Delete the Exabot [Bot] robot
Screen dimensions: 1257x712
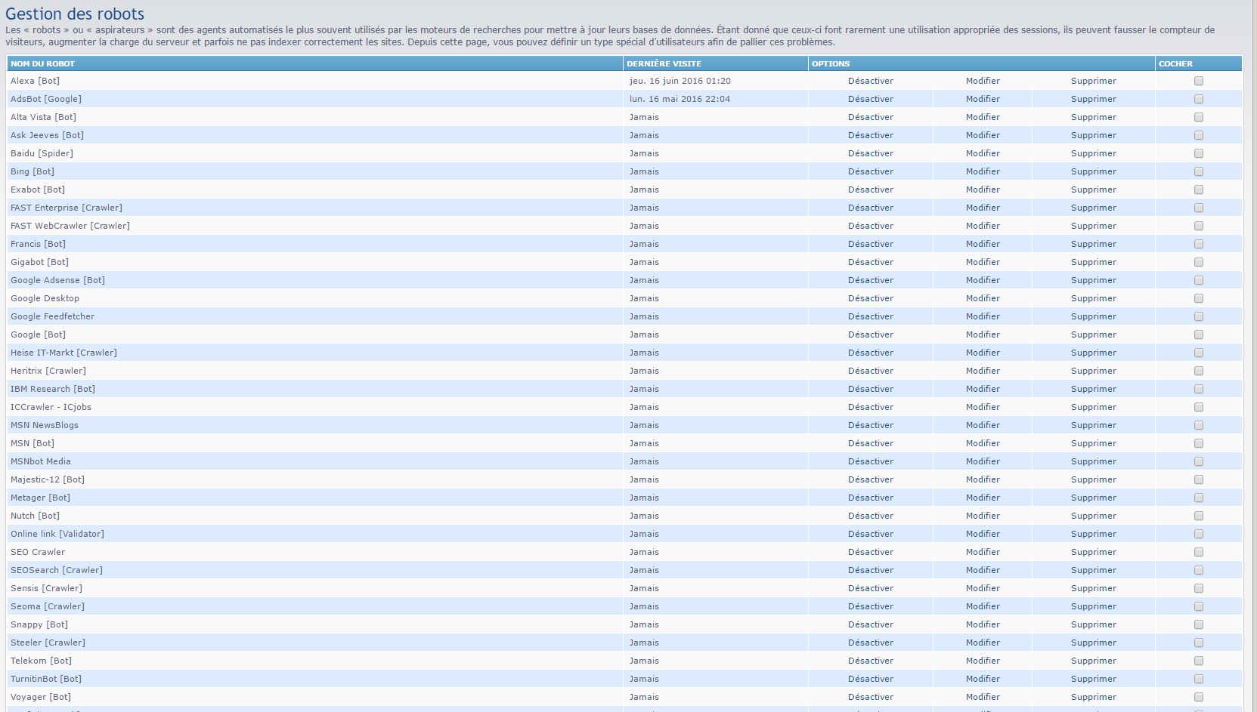[1094, 190]
